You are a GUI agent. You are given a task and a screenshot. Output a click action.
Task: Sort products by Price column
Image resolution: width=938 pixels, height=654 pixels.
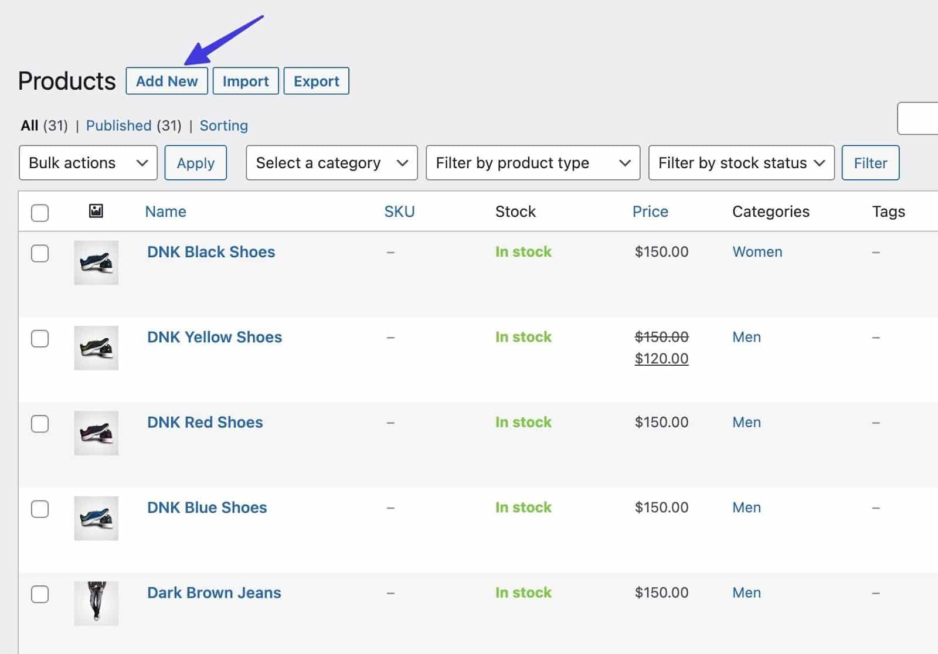coord(650,212)
